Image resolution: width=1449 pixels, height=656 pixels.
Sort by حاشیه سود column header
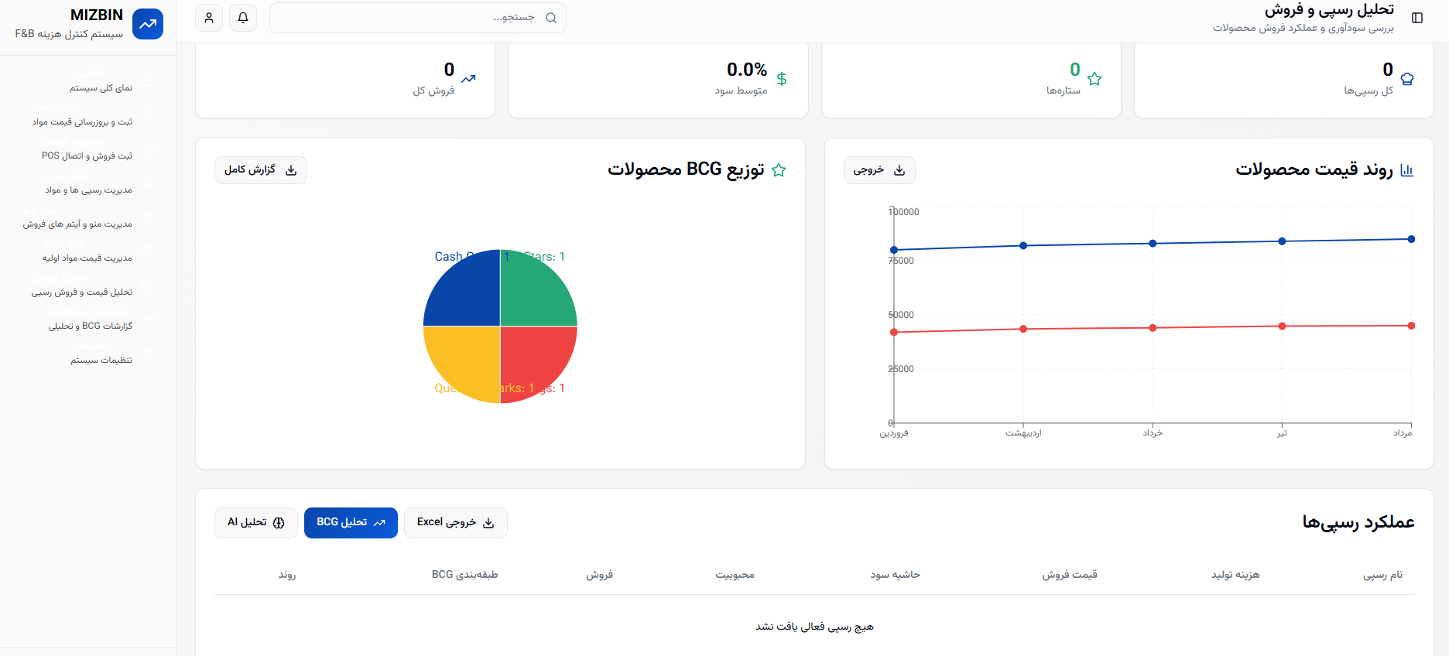895,575
